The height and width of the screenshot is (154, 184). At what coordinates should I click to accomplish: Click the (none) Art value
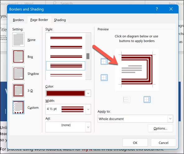coord(66,125)
